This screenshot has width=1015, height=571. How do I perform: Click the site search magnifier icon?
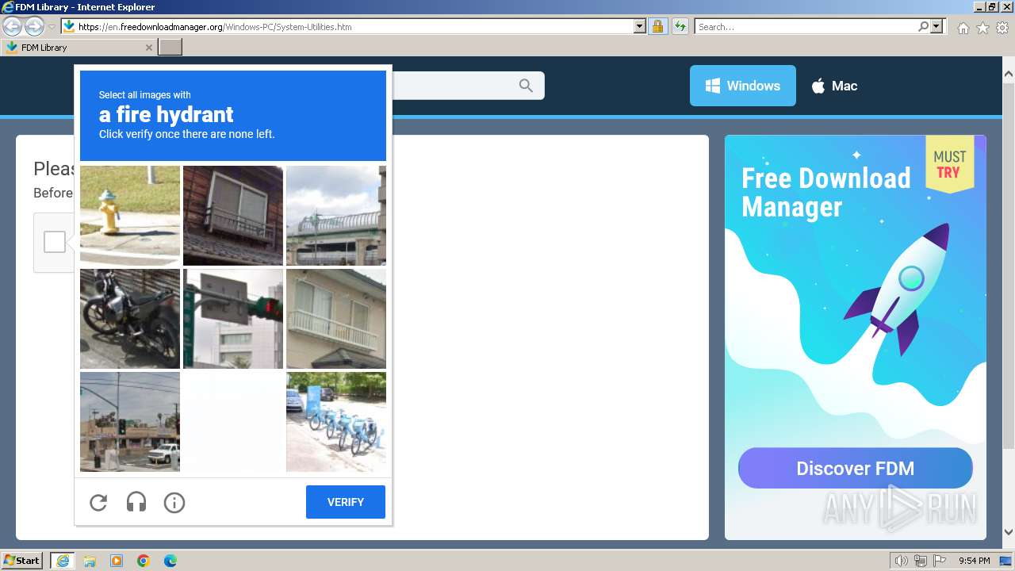(526, 86)
